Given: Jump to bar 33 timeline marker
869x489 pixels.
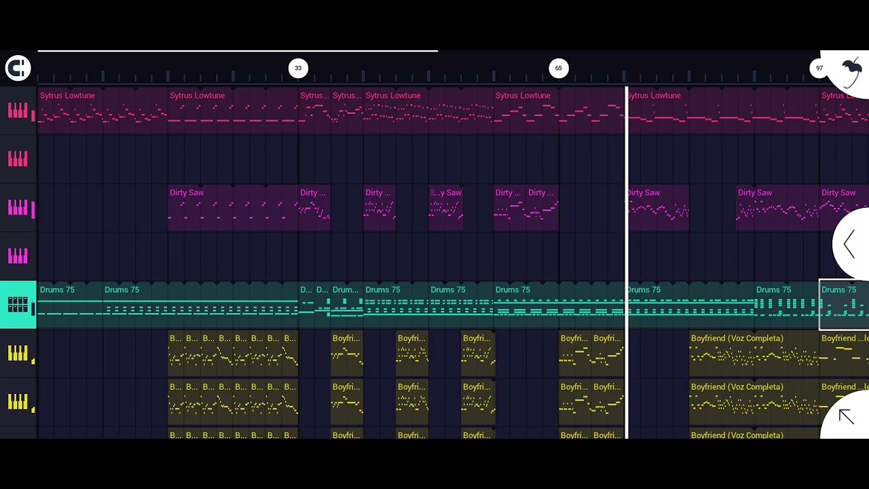Looking at the screenshot, I should coord(298,68).
